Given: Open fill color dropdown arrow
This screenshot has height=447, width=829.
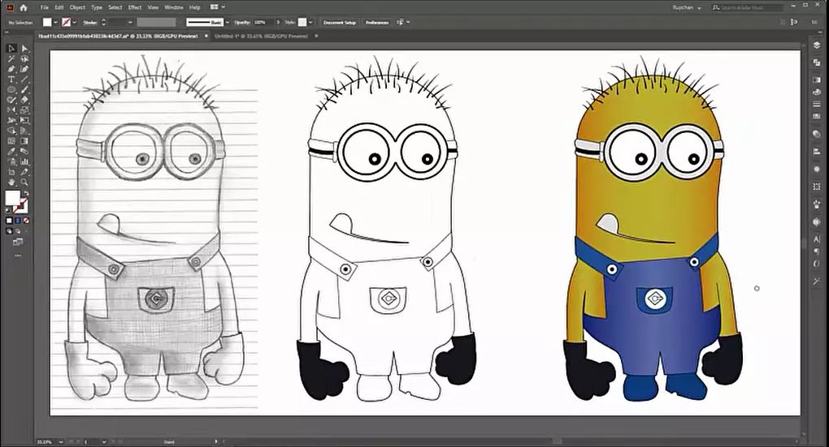Looking at the screenshot, I should (56, 22).
